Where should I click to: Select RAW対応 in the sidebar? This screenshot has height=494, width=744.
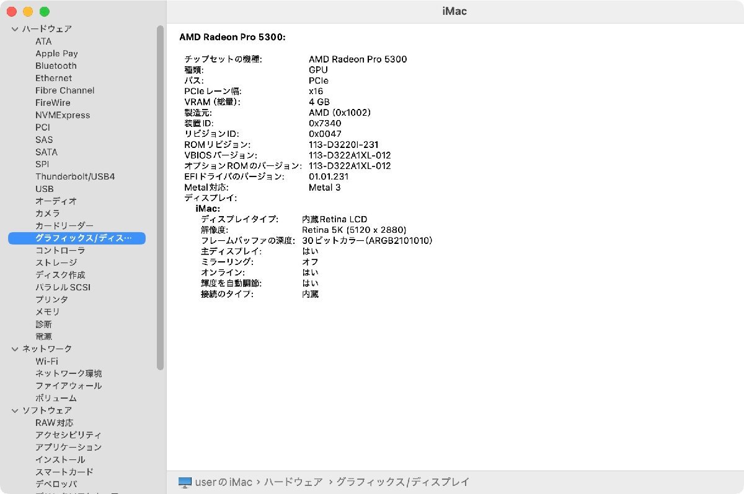(55, 422)
